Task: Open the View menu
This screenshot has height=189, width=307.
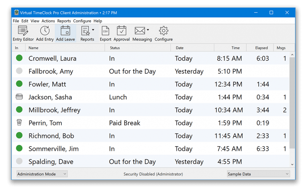Action: pyautogui.click(x=35, y=21)
